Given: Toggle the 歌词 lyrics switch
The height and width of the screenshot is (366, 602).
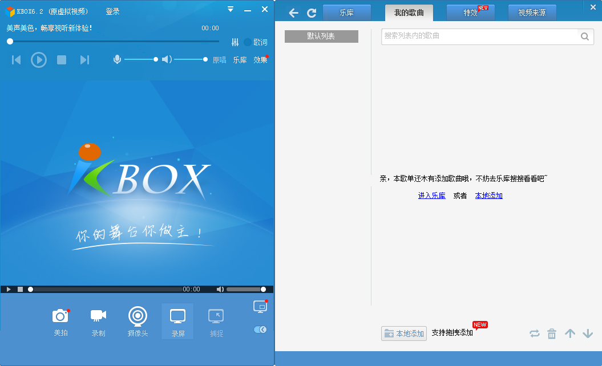Looking at the screenshot, I should tap(248, 42).
